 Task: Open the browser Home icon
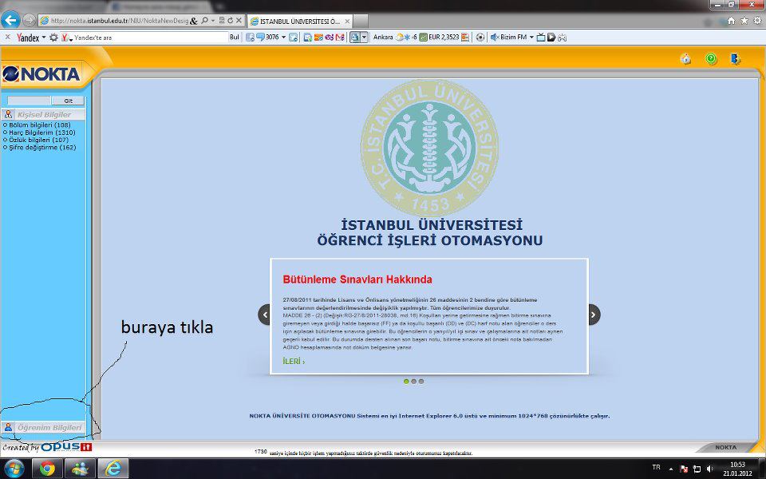(x=731, y=21)
